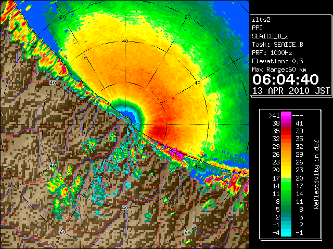Screen dimensions: 333x249
Task: Pick the dark red swatch beside 35
Action: (x=286, y=131)
